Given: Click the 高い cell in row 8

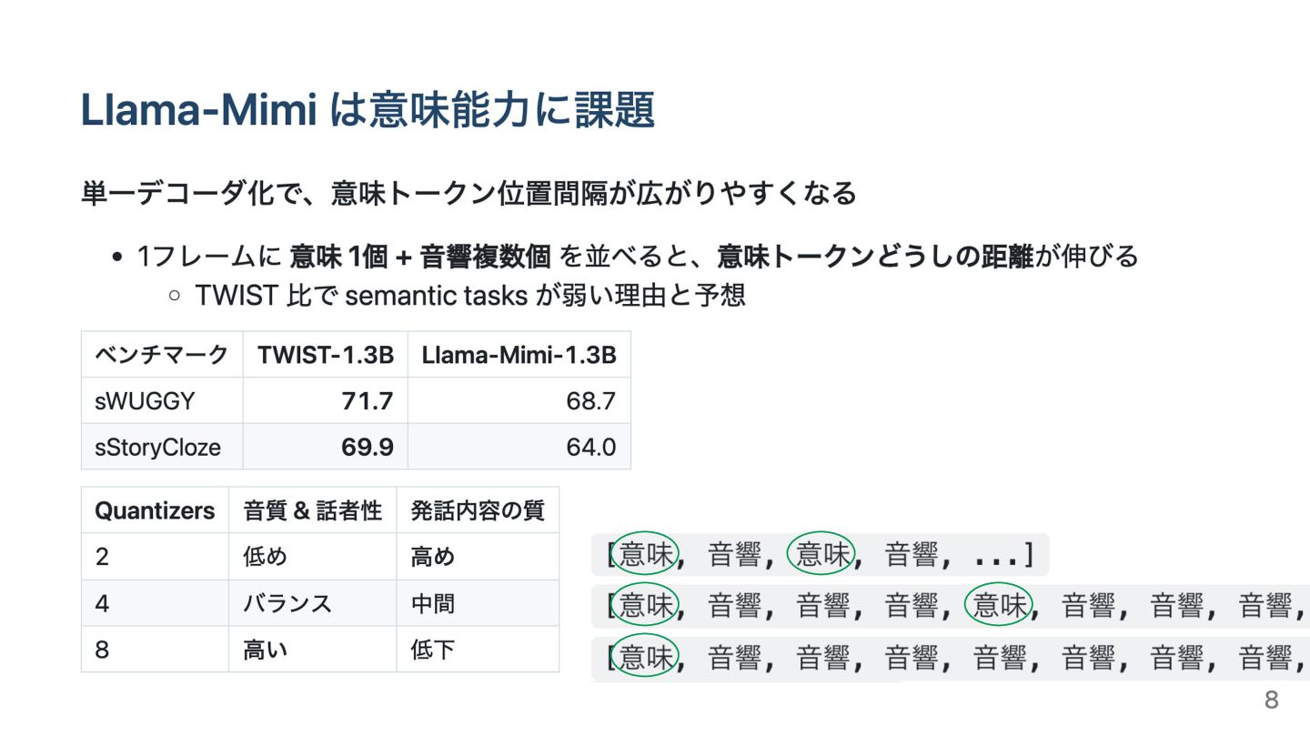Looking at the screenshot, I should [312, 650].
